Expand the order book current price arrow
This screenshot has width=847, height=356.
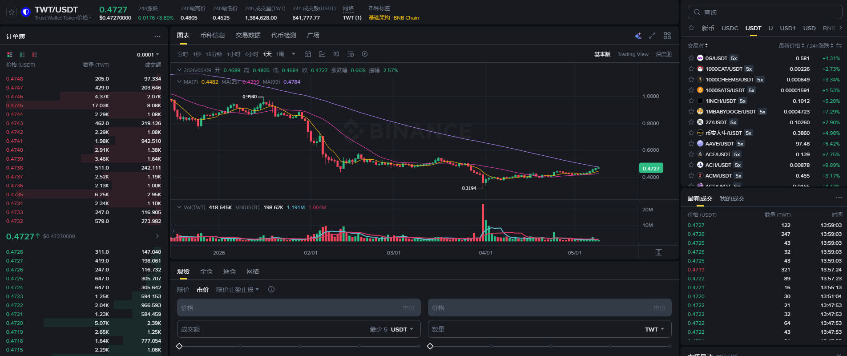(157, 236)
